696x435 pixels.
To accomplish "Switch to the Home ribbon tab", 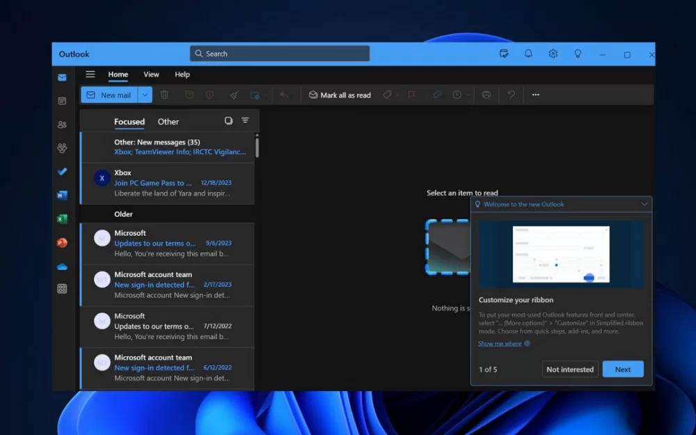I will pyautogui.click(x=118, y=74).
